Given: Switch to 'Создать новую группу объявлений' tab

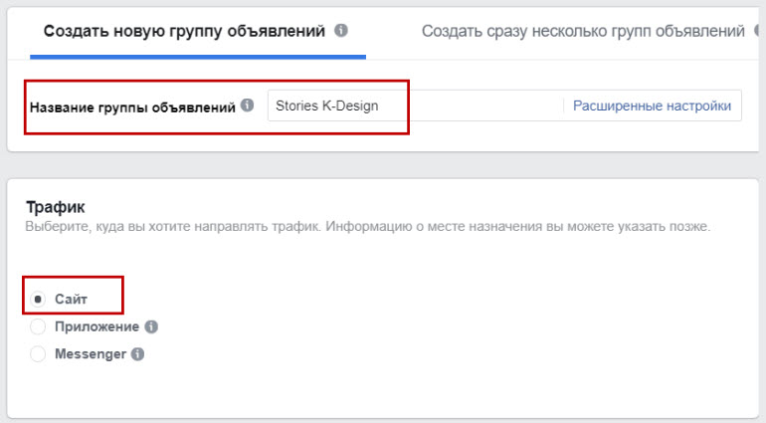Looking at the screenshot, I should click(x=184, y=31).
